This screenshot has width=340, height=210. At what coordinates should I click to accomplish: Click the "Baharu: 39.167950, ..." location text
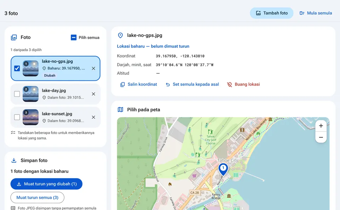[66, 68]
